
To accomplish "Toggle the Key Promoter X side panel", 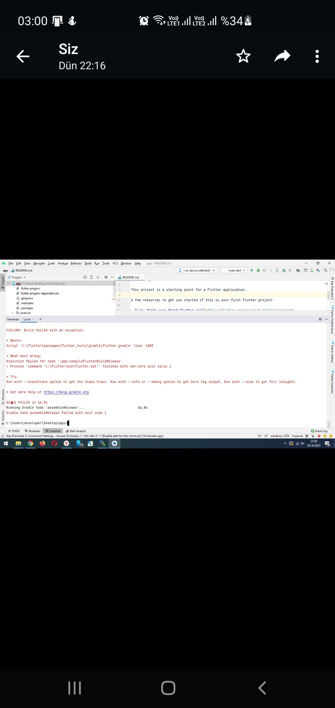I will tap(332, 288).
